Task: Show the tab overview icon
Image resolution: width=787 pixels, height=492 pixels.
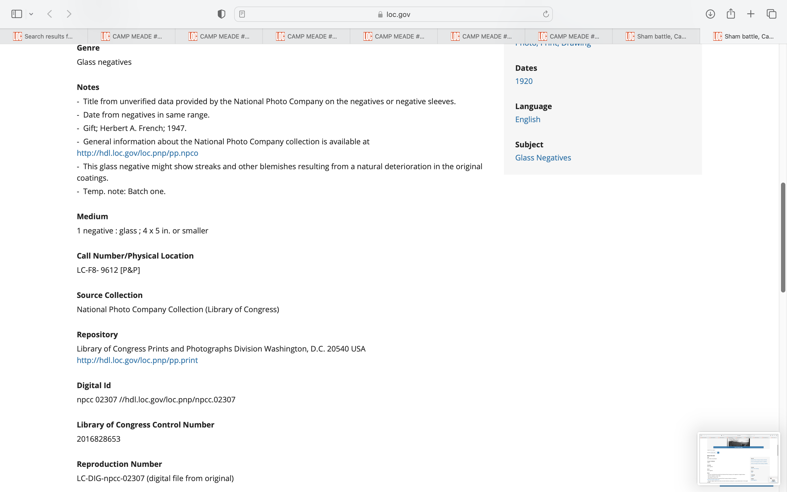Action: [771, 14]
